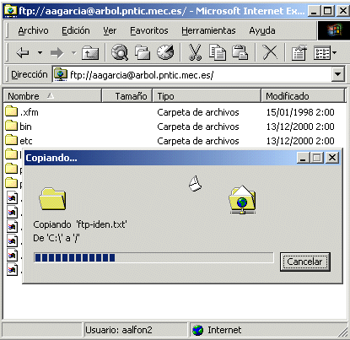This screenshot has width=350, height=340.
Task: Open the Dirección address bar dropdown
Action: coord(338,74)
